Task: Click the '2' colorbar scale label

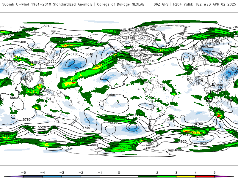Action: coord(157,173)
